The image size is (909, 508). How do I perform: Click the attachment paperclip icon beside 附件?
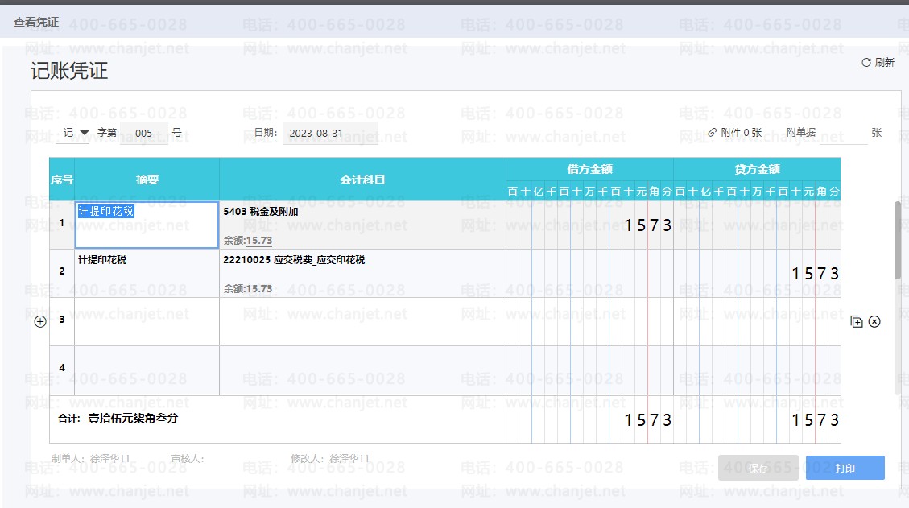(712, 133)
